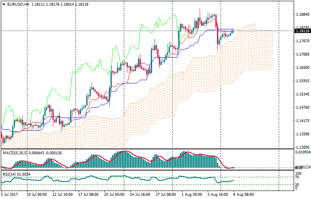Image resolution: width=311 pixels, height=199 pixels.
Task: Click the 27 Jul 08:00 time label
Action: 165,194
